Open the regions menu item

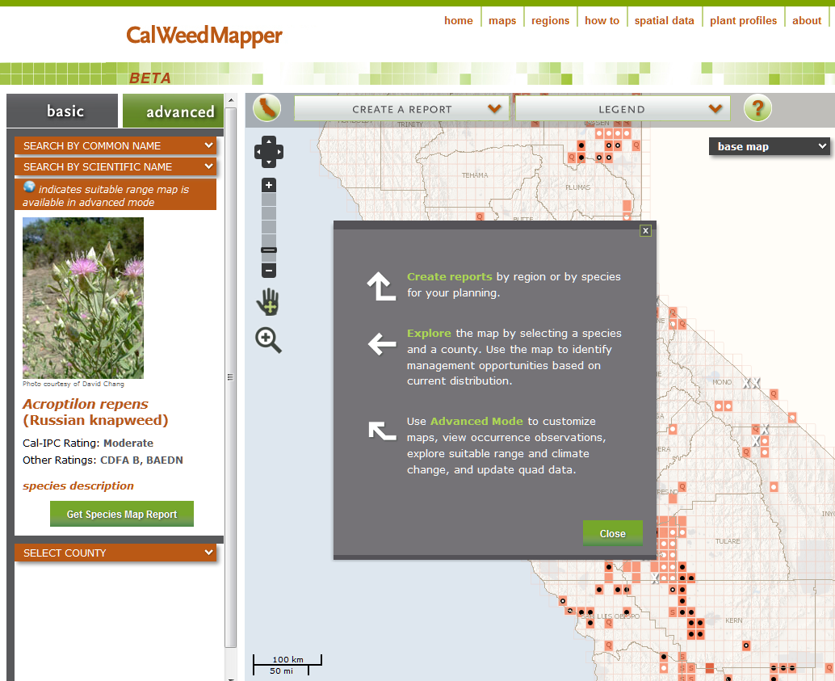click(550, 20)
